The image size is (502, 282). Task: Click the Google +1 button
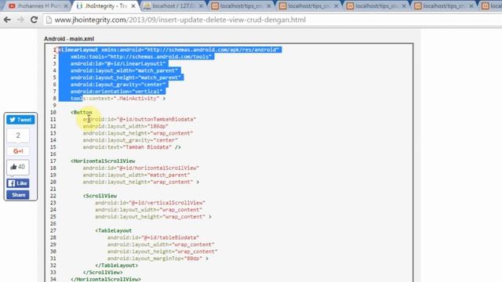(18, 151)
